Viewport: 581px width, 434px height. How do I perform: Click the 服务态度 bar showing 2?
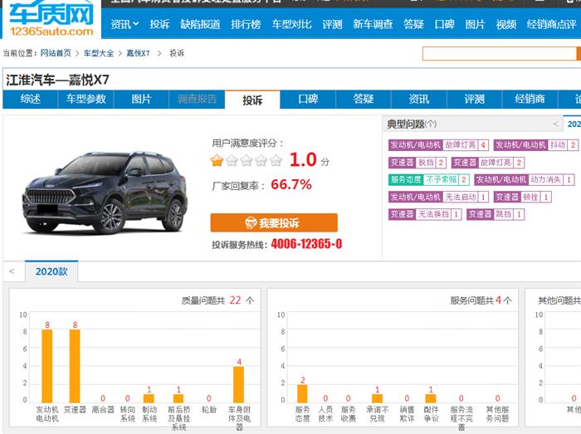click(302, 393)
